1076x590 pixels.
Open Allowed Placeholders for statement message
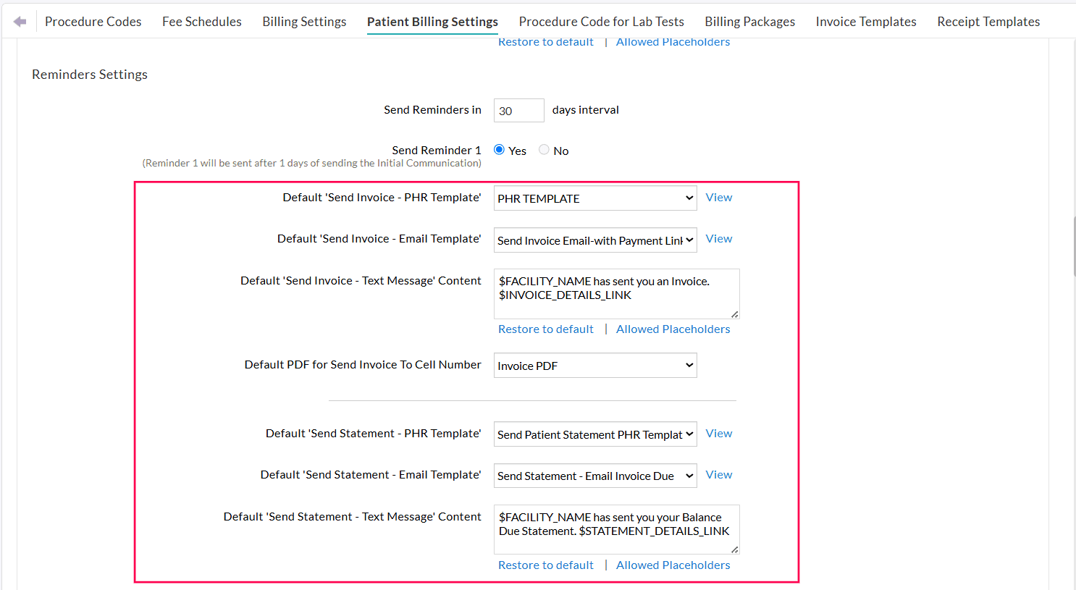673,565
